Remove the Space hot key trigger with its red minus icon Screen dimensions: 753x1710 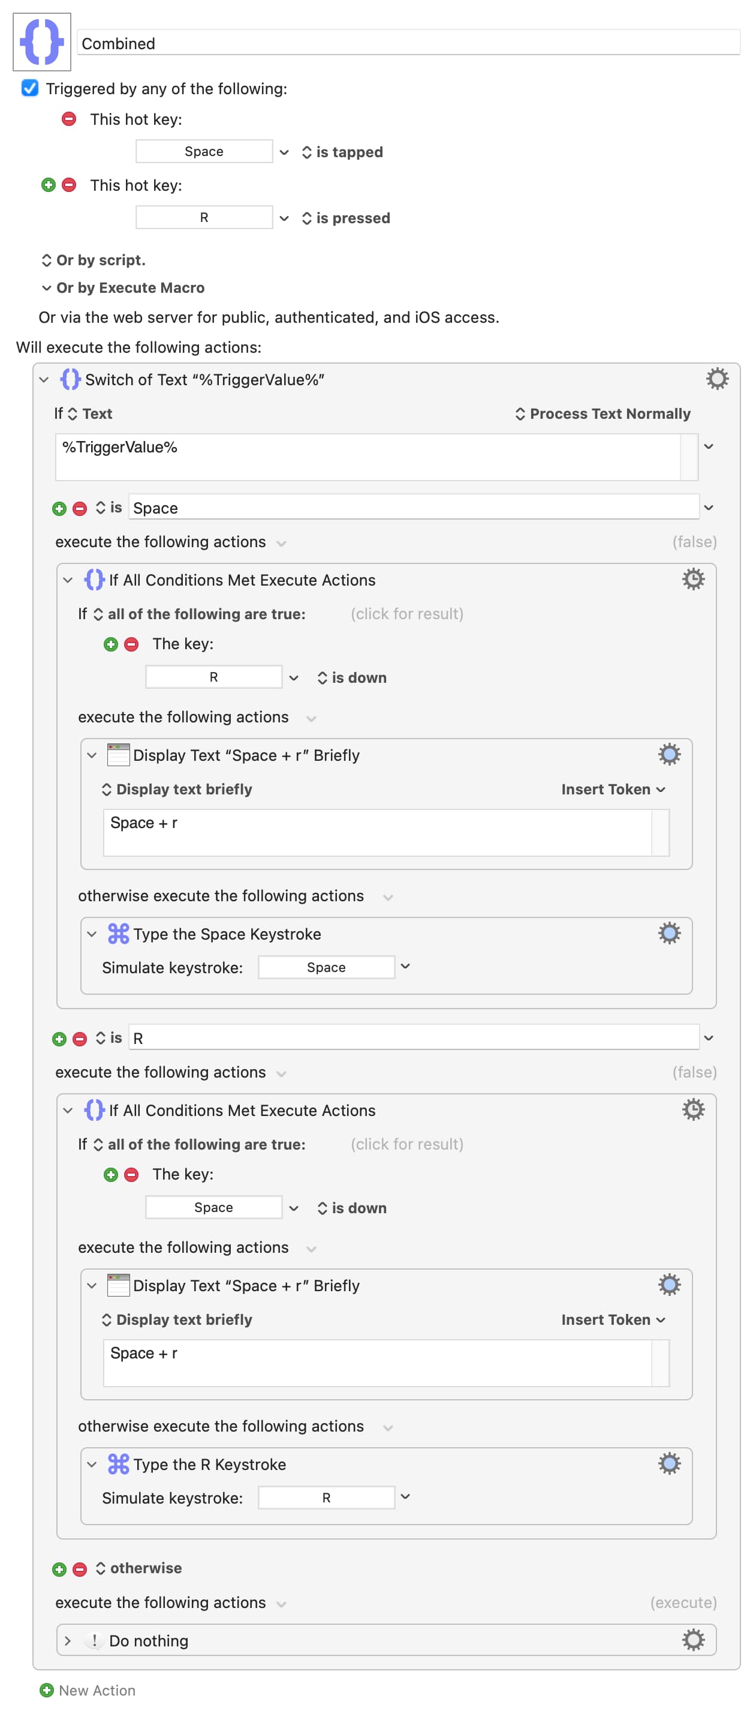point(69,119)
